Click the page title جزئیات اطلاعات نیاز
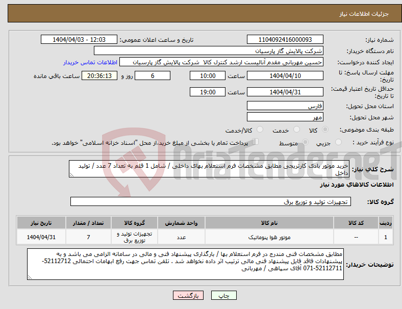 coord(364,14)
